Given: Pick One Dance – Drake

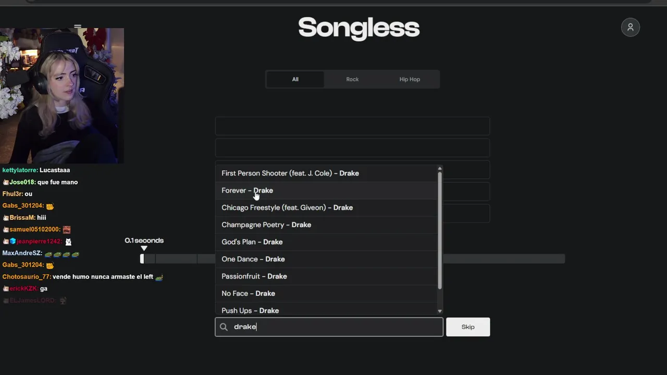Looking at the screenshot, I should coord(326,259).
